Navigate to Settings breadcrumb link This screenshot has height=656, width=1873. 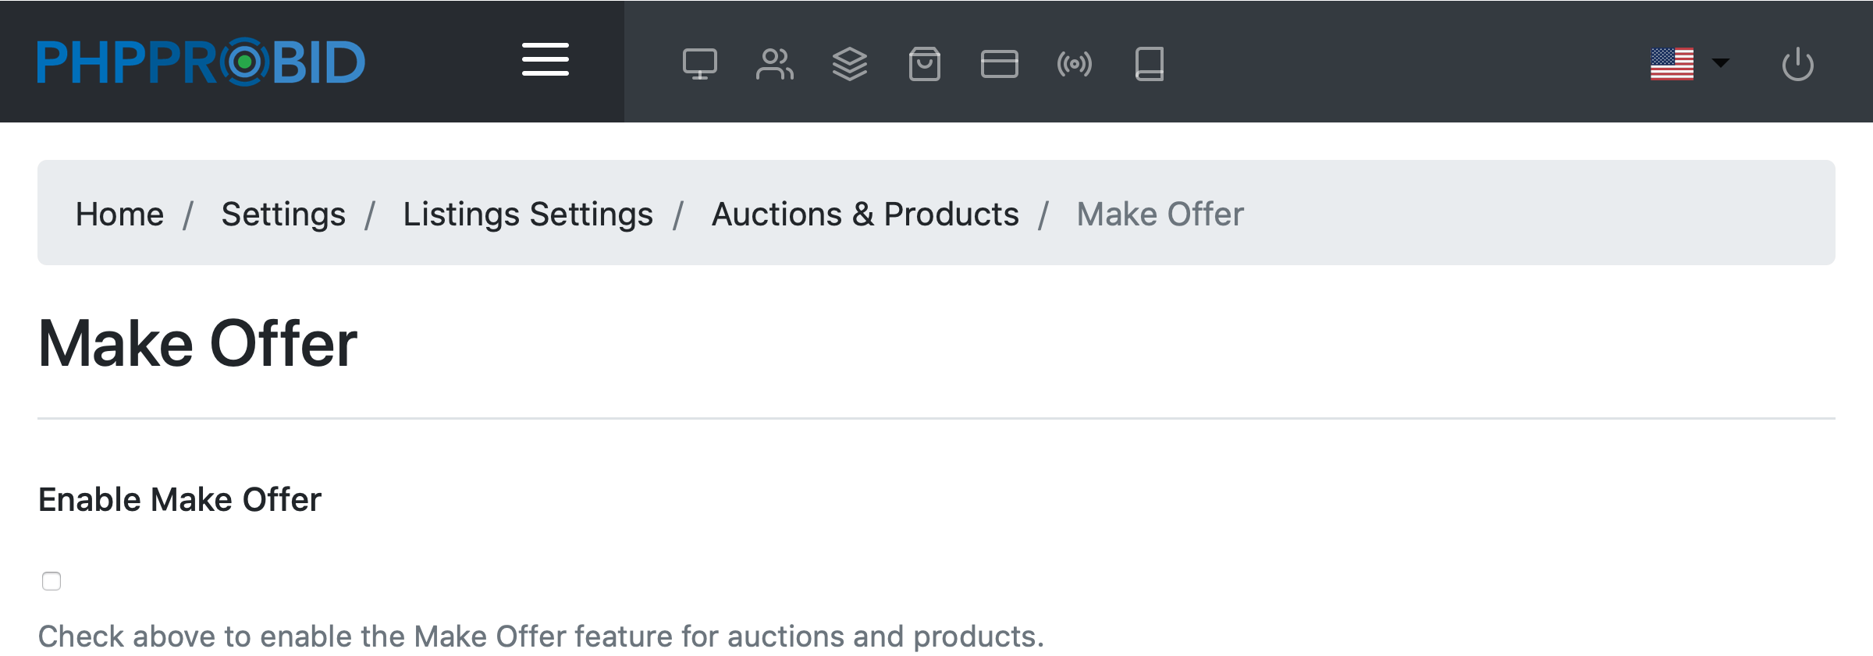[283, 214]
